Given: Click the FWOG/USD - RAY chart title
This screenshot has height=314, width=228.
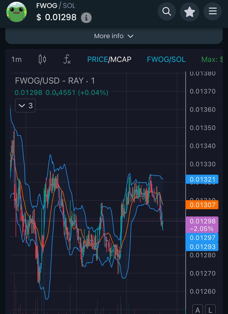Looking at the screenshot, I should pos(55,81).
